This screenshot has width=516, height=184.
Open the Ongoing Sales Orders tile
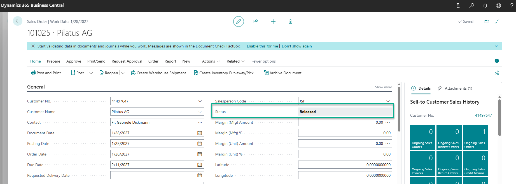click(x=475, y=137)
